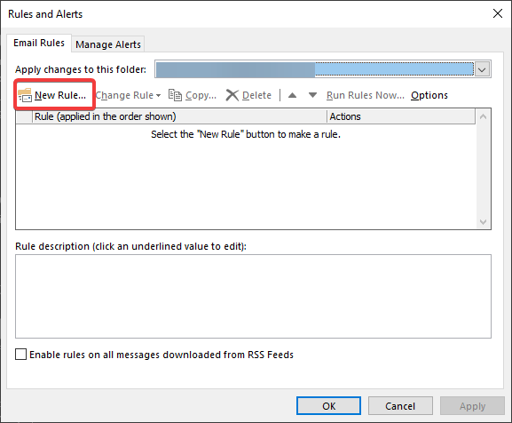
Task: Enable rules on RSS Feeds checkbox
Action: click(x=21, y=355)
